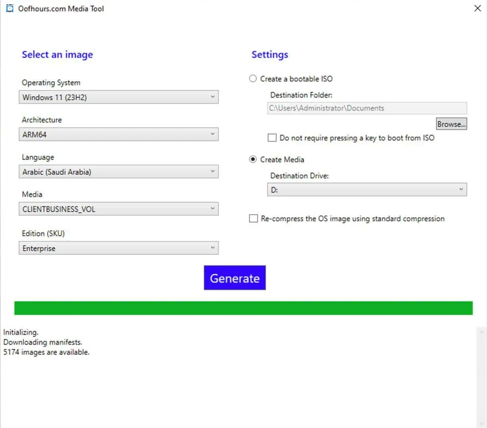Tick Re-compress the OS image checkbox
The width and height of the screenshot is (487, 428).
point(253,218)
